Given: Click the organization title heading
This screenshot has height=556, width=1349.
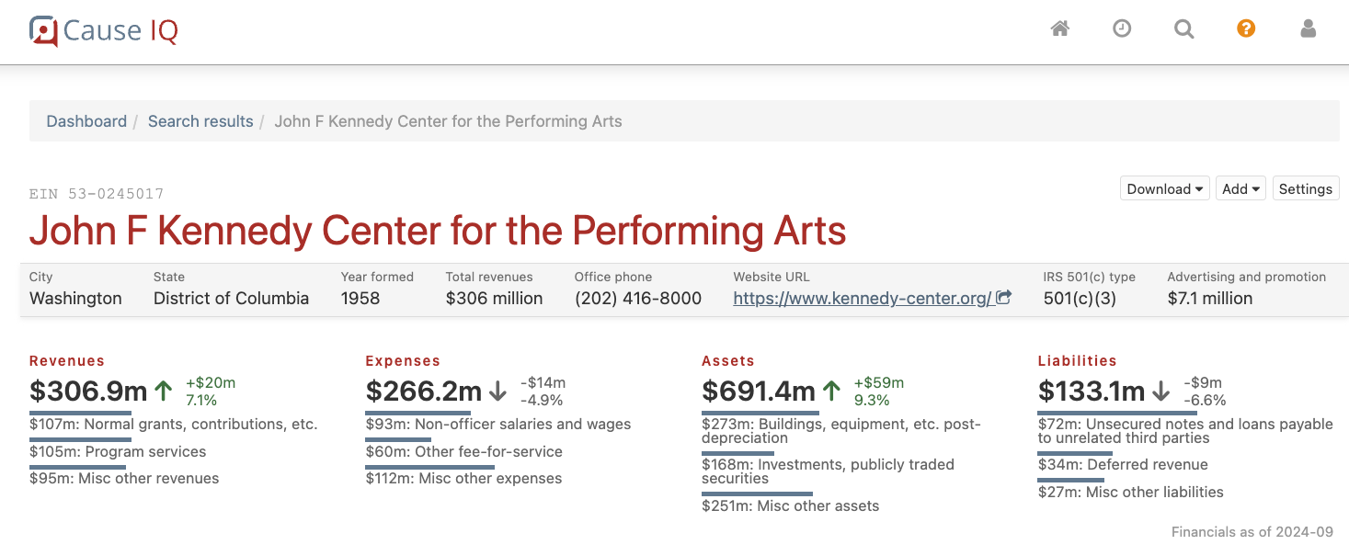Looking at the screenshot, I should click(438, 231).
